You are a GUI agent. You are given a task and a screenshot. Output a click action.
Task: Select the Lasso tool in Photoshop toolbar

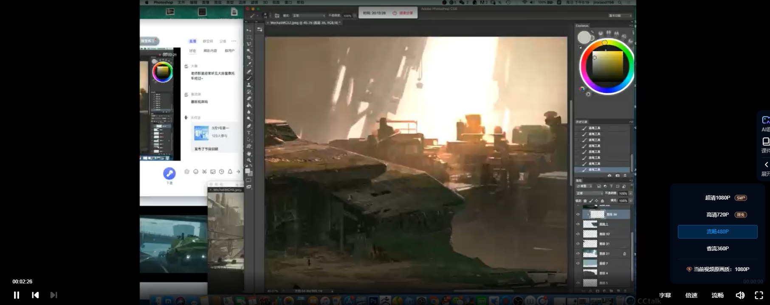[249, 44]
